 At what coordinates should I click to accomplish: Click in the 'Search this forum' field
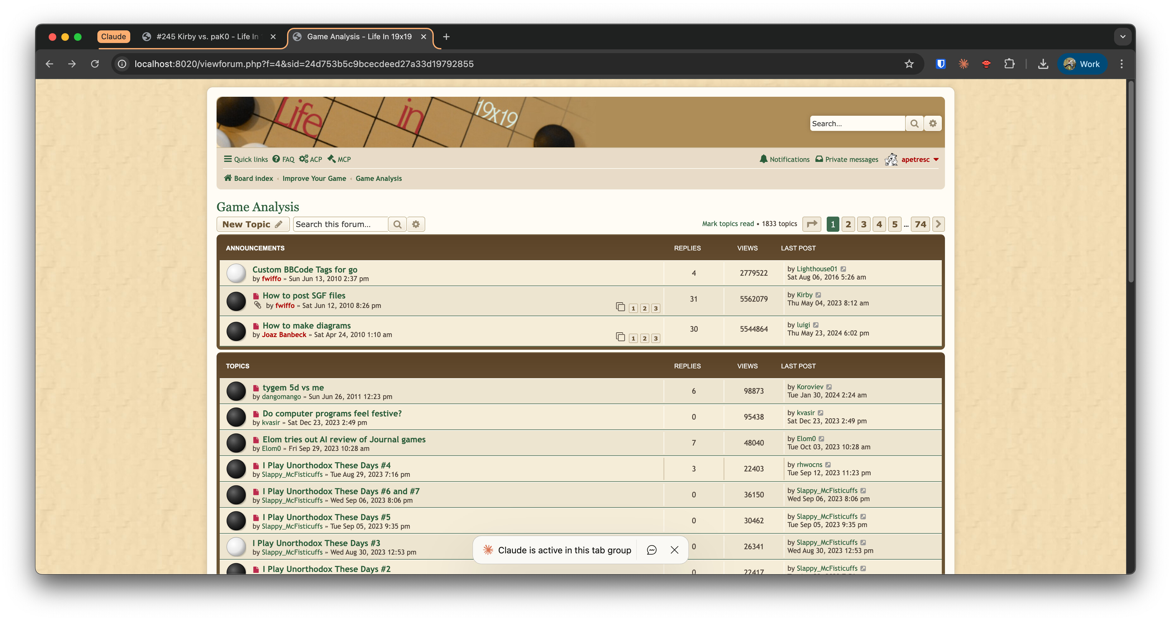pyautogui.click(x=340, y=224)
